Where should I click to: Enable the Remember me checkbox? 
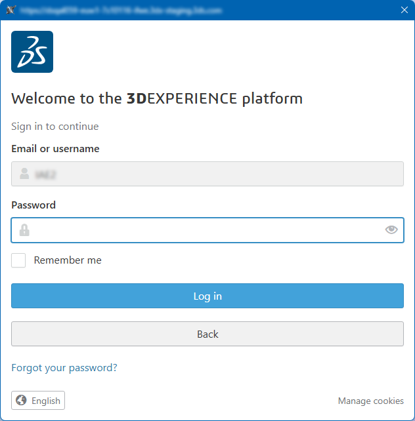18,260
